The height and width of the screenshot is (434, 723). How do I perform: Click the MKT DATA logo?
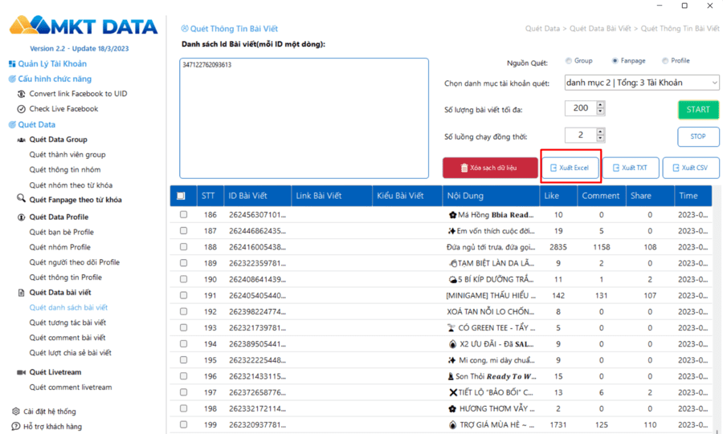pos(84,26)
